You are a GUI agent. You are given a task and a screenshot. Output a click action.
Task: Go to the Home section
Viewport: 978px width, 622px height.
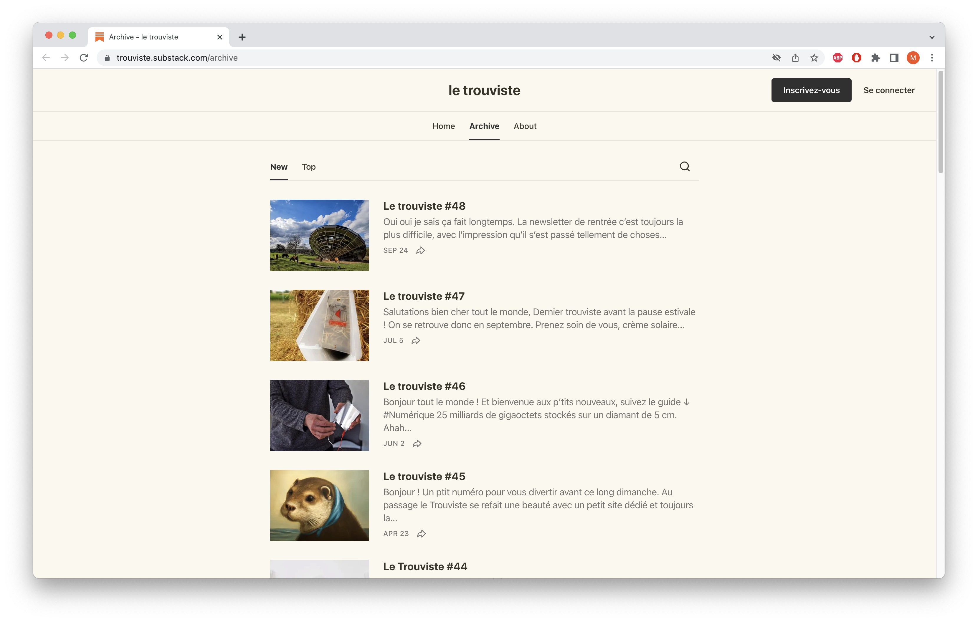444,126
